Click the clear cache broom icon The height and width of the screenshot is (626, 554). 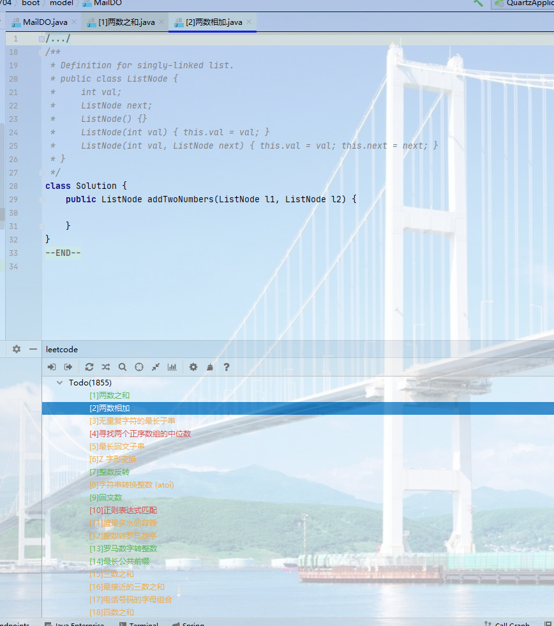pyautogui.click(x=209, y=367)
